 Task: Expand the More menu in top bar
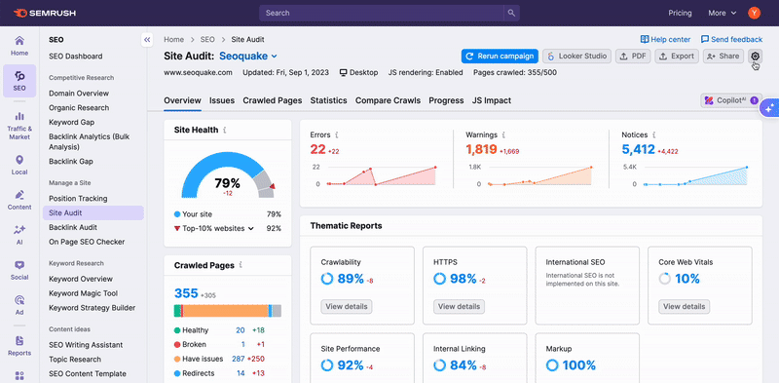723,13
